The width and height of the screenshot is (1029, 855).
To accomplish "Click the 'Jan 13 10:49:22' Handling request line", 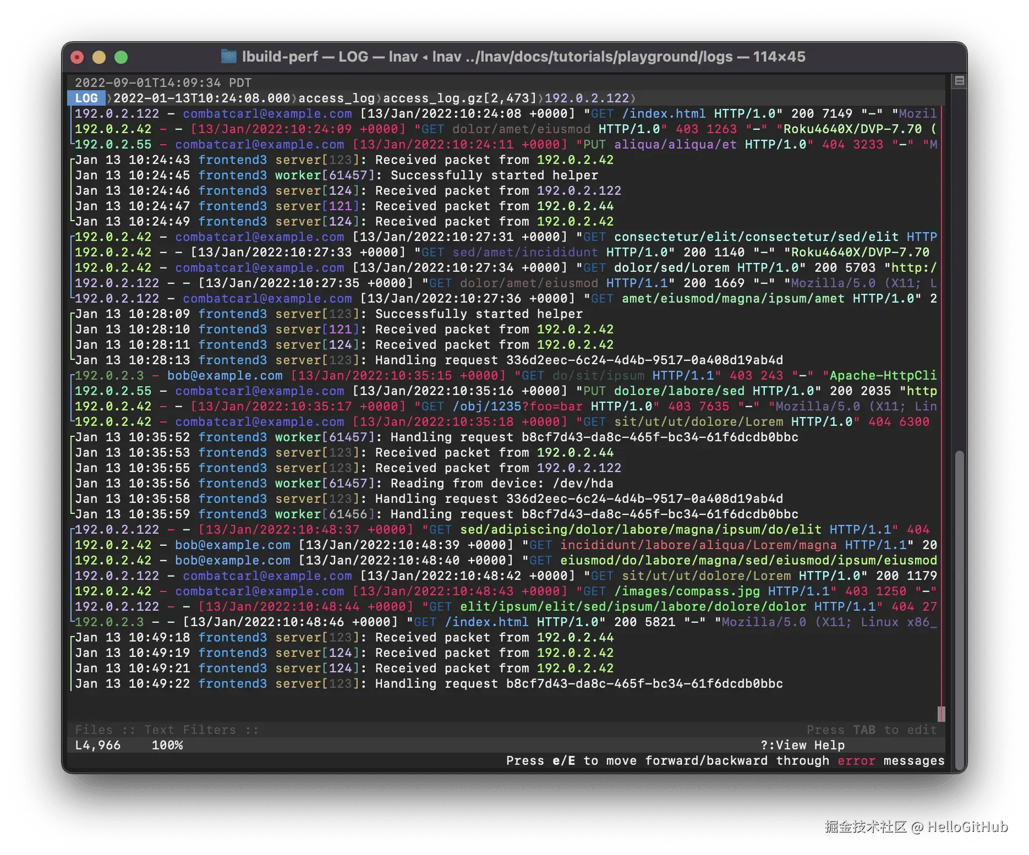I will click(429, 684).
